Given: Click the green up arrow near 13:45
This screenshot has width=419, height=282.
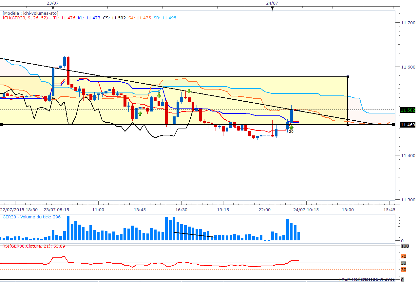Looking at the screenshot, I should (140, 113).
